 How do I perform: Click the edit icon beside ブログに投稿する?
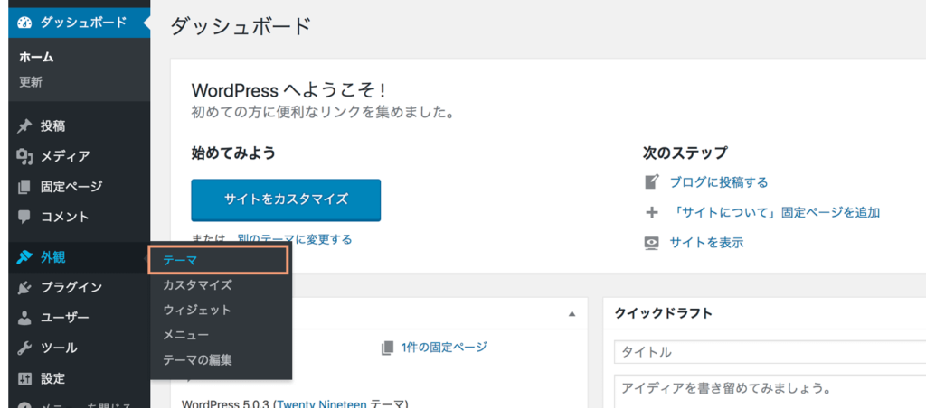tap(651, 182)
